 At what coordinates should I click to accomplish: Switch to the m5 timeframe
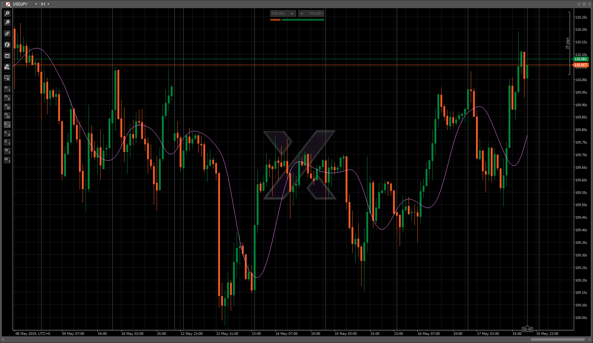point(7,98)
